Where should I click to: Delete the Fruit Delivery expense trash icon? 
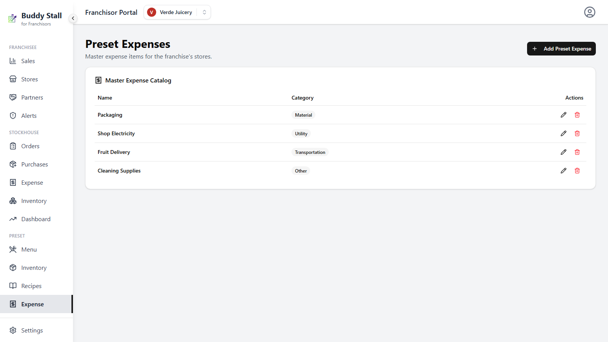click(x=577, y=152)
